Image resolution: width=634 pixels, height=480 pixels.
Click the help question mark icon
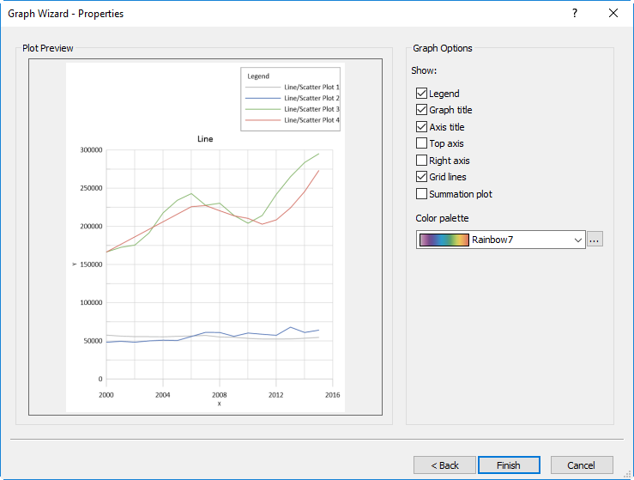tap(575, 13)
